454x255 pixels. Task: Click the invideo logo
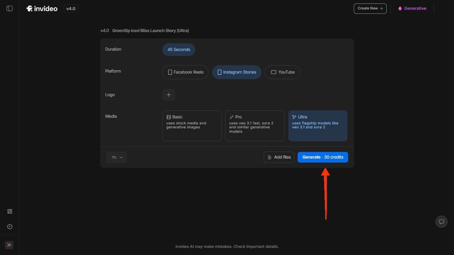42,9
